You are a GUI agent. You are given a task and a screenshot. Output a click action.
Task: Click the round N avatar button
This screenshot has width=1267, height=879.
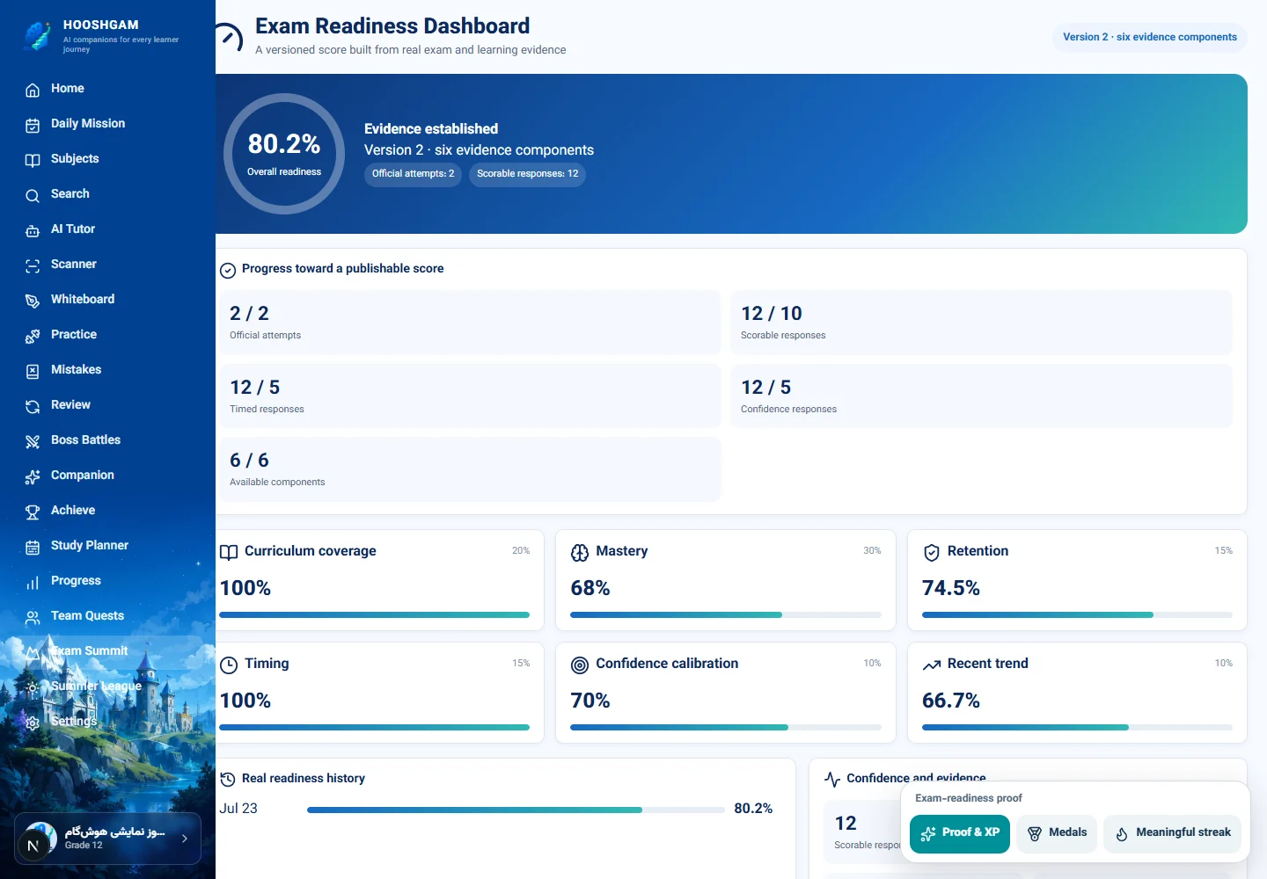[33, 846]
